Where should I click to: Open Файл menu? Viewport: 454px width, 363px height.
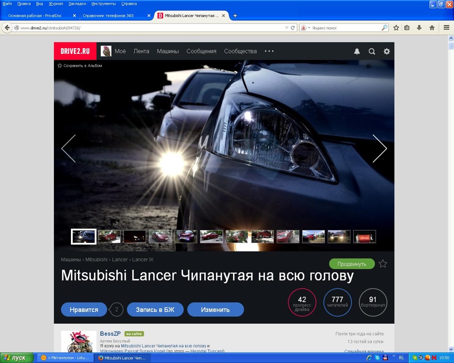pyautogui.click(x=7, y=4)
